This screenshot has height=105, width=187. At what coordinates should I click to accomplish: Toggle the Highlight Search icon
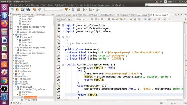click(122, 19)
